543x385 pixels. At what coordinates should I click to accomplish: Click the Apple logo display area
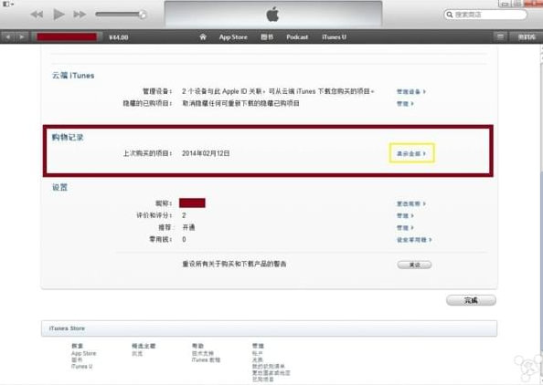pyautogui.click(x=273, y=15)
